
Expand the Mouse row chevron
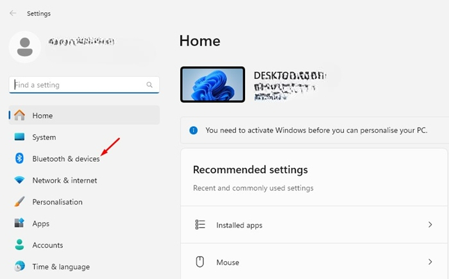tap(430, 262)
